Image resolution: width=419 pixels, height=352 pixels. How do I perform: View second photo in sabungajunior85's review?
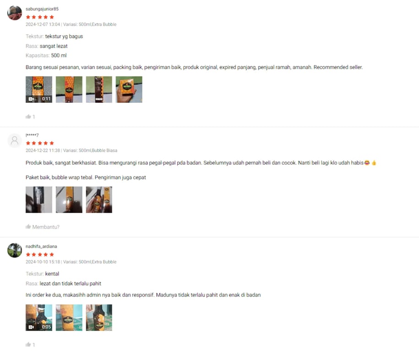69,89
